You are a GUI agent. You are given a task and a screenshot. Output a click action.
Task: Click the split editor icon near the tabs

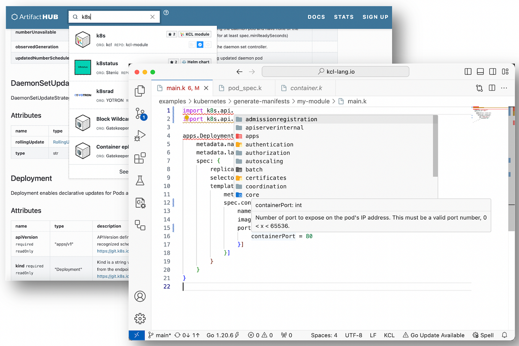point(492,88)
